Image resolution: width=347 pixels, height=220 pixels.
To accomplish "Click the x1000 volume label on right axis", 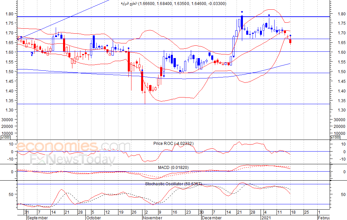I will point(335,138).
